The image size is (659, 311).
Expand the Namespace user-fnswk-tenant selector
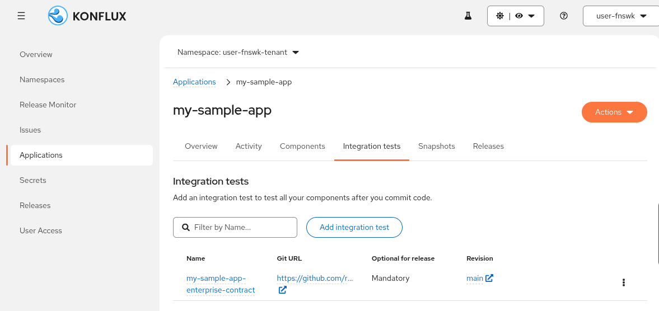[x=238, y=53]
